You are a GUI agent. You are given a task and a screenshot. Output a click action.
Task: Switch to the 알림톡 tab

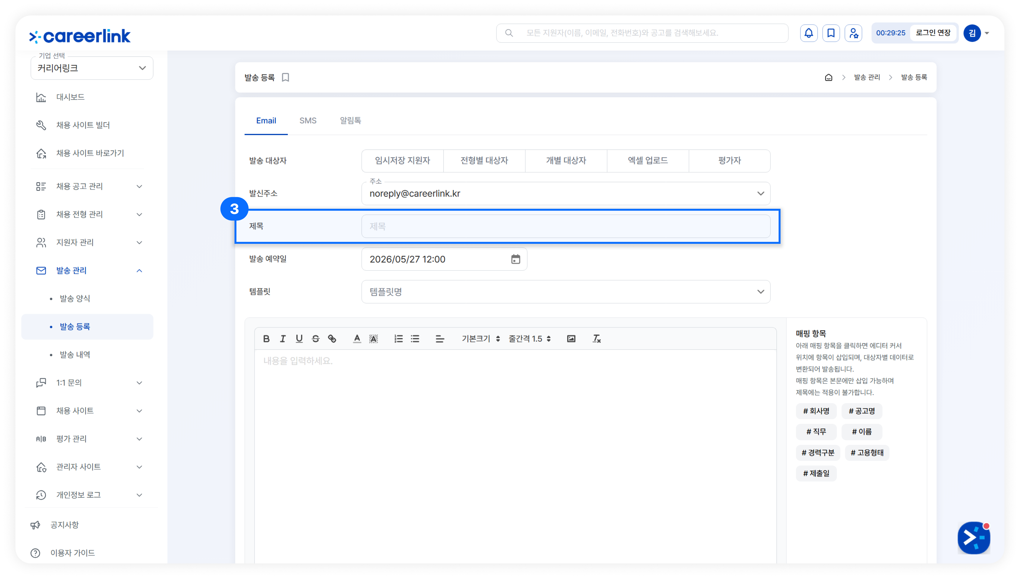click(350, 120)
